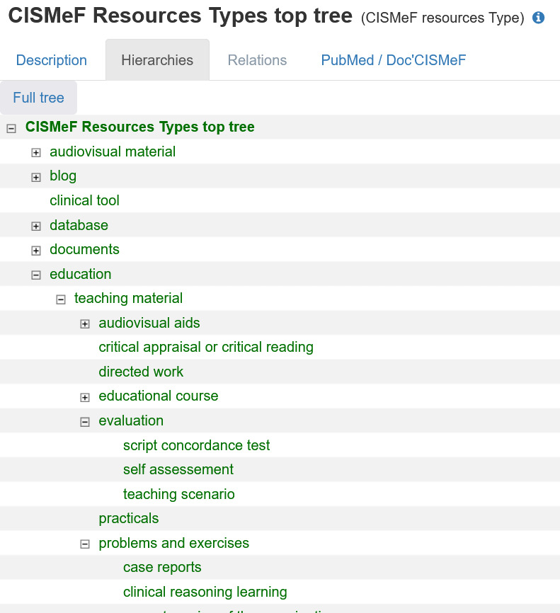The width and height of the screenshot is (560, 613).
Task: Select the blog tree entry
Action: 63,176
